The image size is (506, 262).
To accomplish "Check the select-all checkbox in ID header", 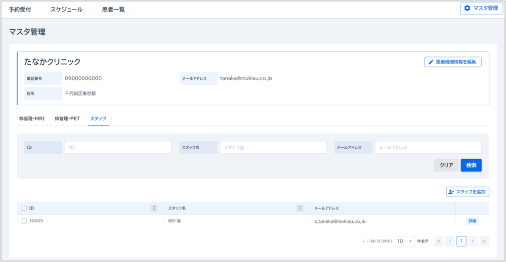I will (x=24, y=208).
